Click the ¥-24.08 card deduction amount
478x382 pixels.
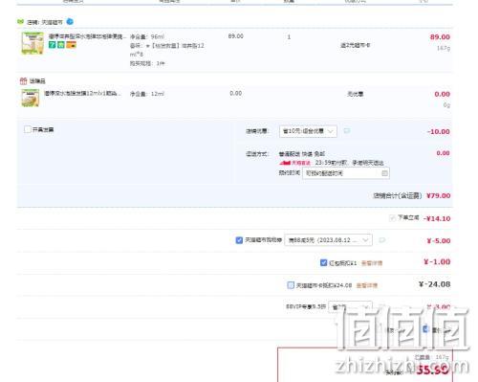[435, 284]
